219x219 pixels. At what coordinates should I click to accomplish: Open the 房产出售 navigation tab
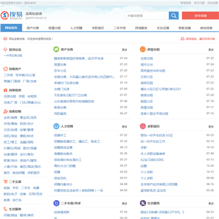coord(33,28)
